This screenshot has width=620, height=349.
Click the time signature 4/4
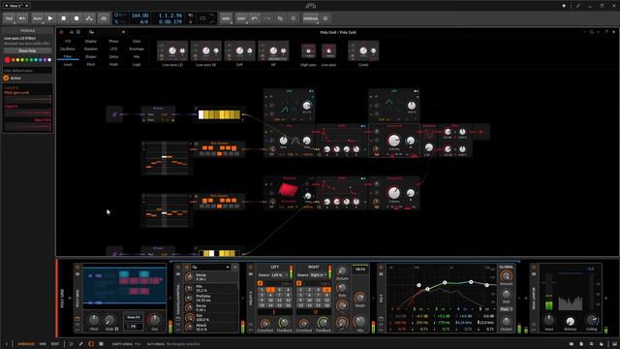click(144, 21)
